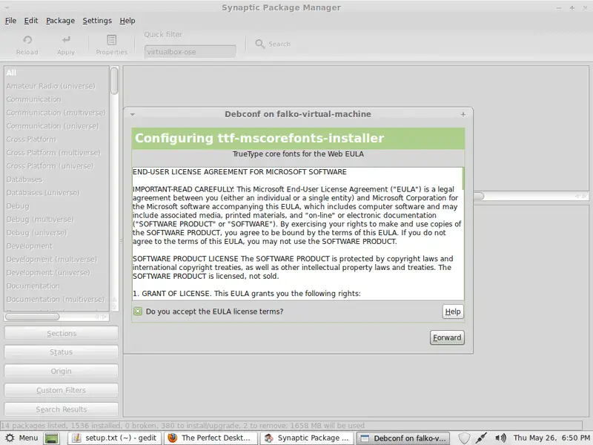
Task: Click the sections list vertical scrollbar
Action: coord(114,81)
